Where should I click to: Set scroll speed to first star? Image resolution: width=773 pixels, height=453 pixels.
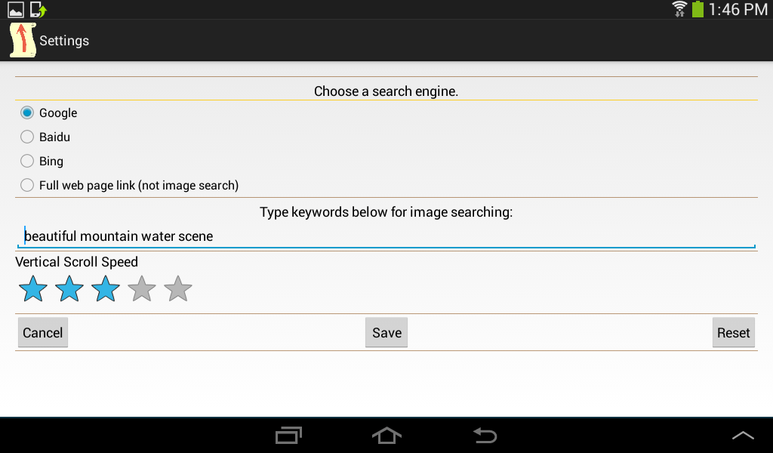pos(33,289)
